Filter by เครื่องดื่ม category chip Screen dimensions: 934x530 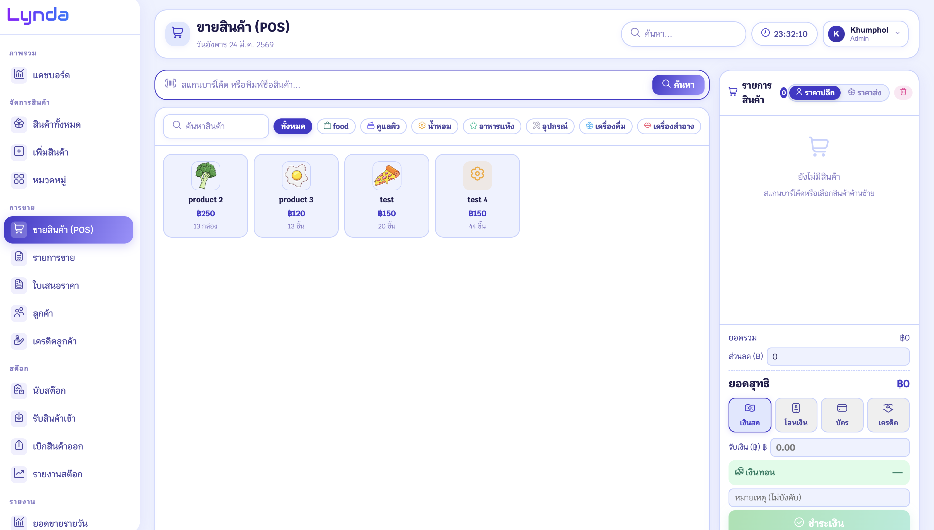pos(605,126)
